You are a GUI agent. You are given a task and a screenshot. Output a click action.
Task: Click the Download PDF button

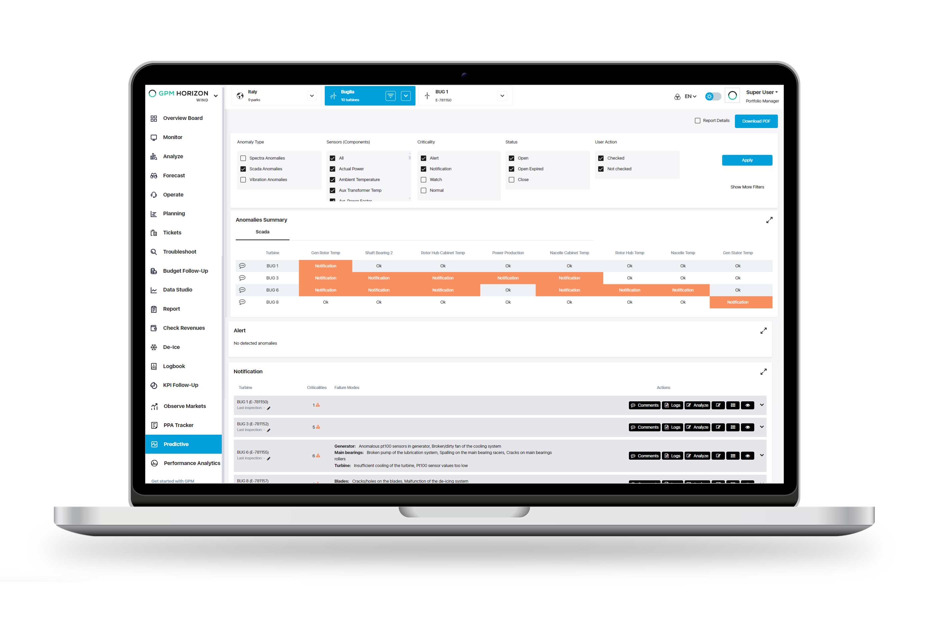[x=756, y=121]
